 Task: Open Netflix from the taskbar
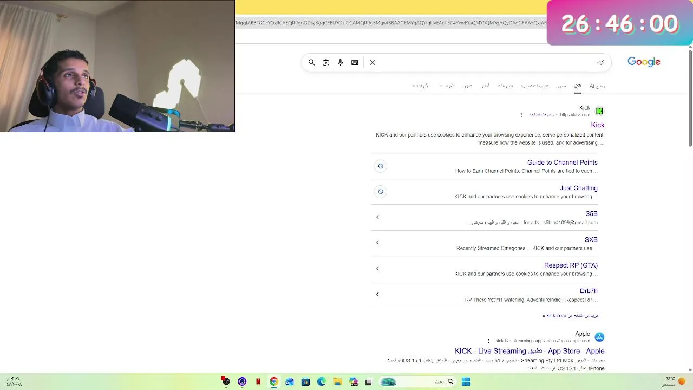258,382
